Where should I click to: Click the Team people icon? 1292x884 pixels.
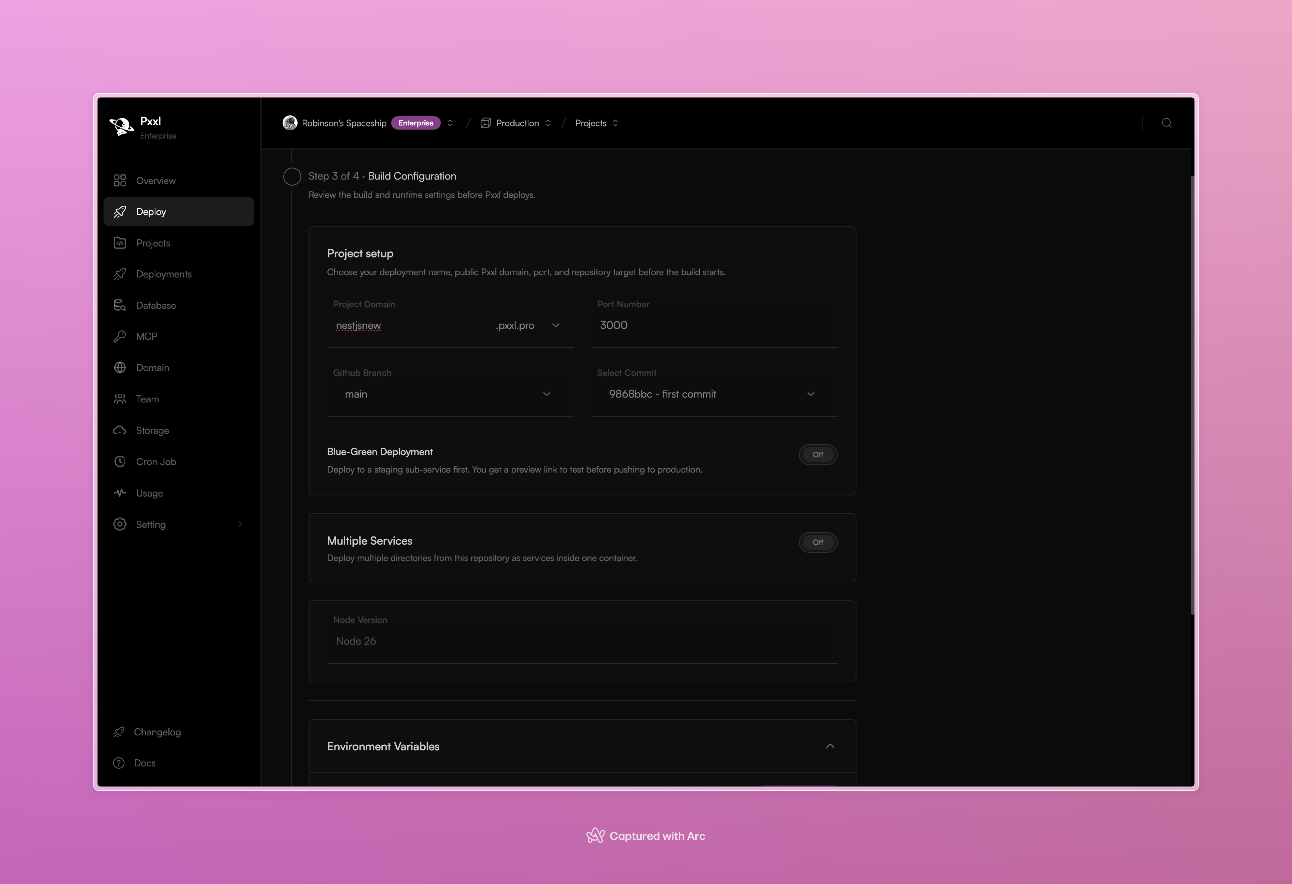point(120,399)
